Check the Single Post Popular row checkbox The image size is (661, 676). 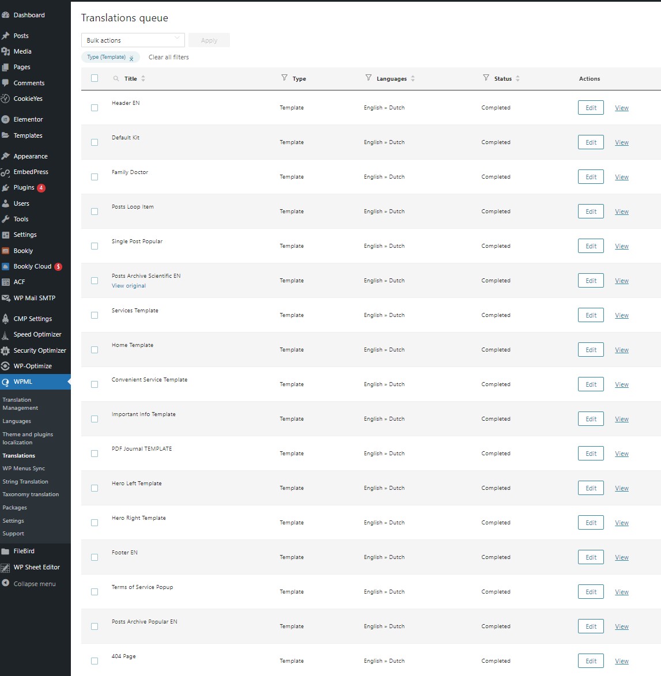click(x=95, y=246)
